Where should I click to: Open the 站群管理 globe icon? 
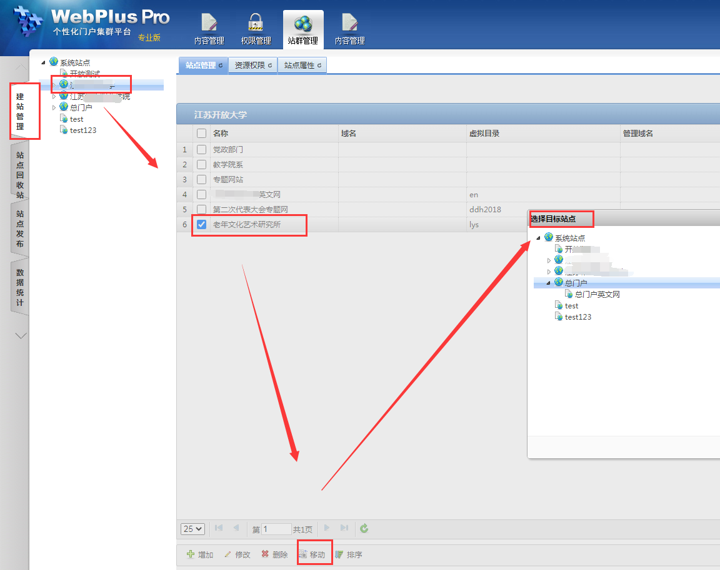(x=303, y=23)
